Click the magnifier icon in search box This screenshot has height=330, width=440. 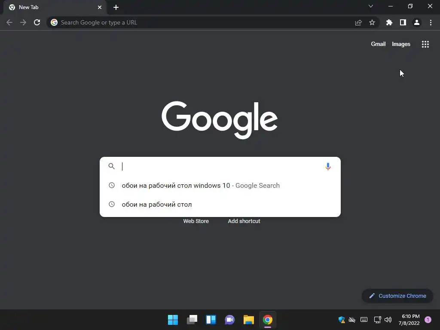(x=112, y=166)
